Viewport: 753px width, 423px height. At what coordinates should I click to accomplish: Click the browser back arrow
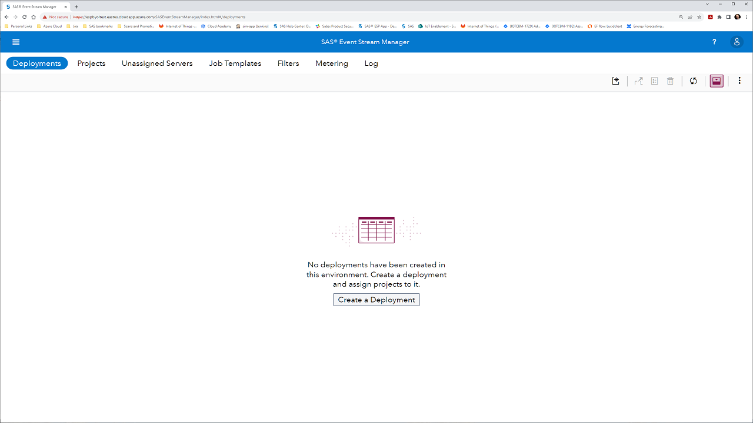[x=6, y=17]
